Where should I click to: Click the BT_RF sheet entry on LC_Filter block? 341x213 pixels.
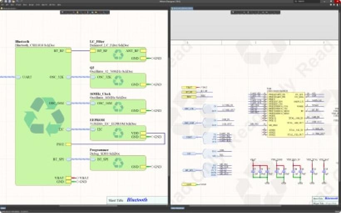point(93,51)
